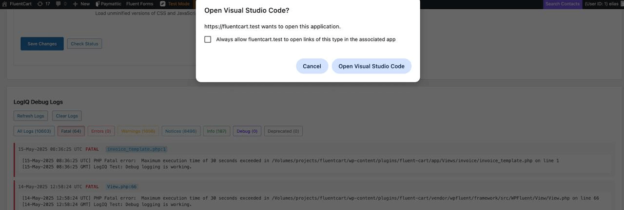The image size is (624, 210).
Task: Open the user elias account menu
Action: (x=601, y=3)
